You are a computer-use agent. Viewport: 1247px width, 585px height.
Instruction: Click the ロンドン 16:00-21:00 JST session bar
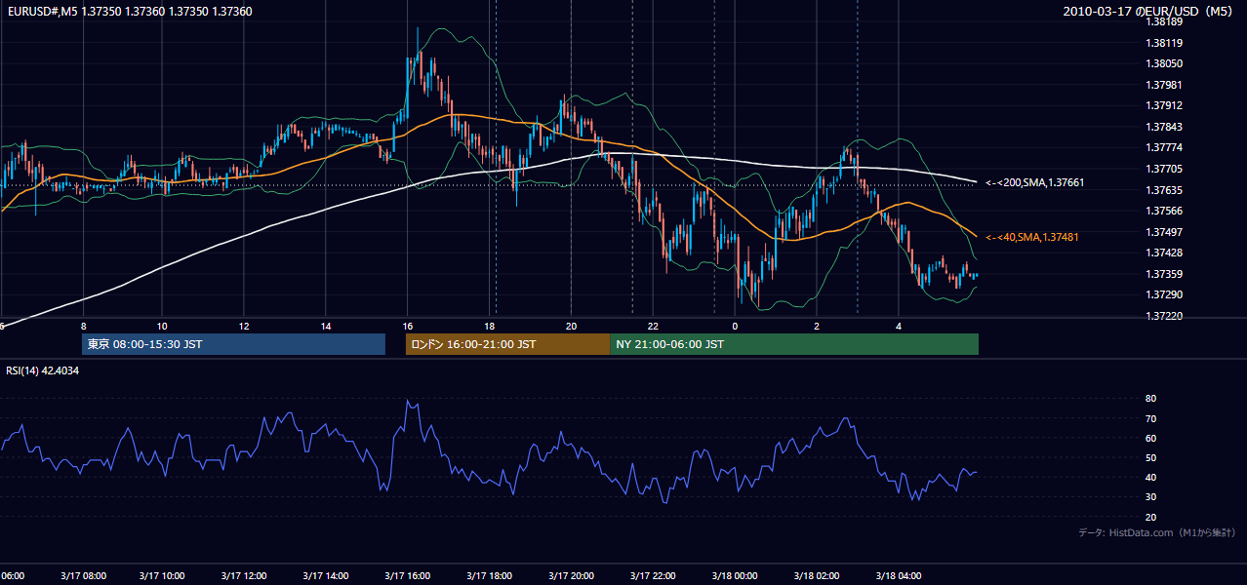507,344
